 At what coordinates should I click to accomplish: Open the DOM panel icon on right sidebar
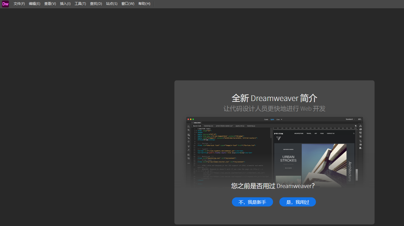coord(360,126)
